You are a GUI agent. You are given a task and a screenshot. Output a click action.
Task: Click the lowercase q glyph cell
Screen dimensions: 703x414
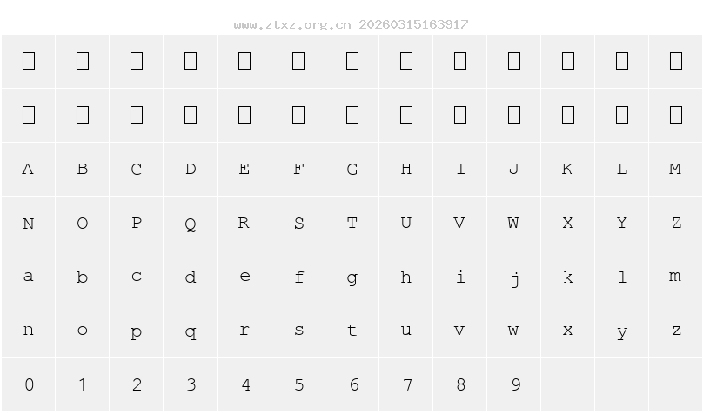191,331
